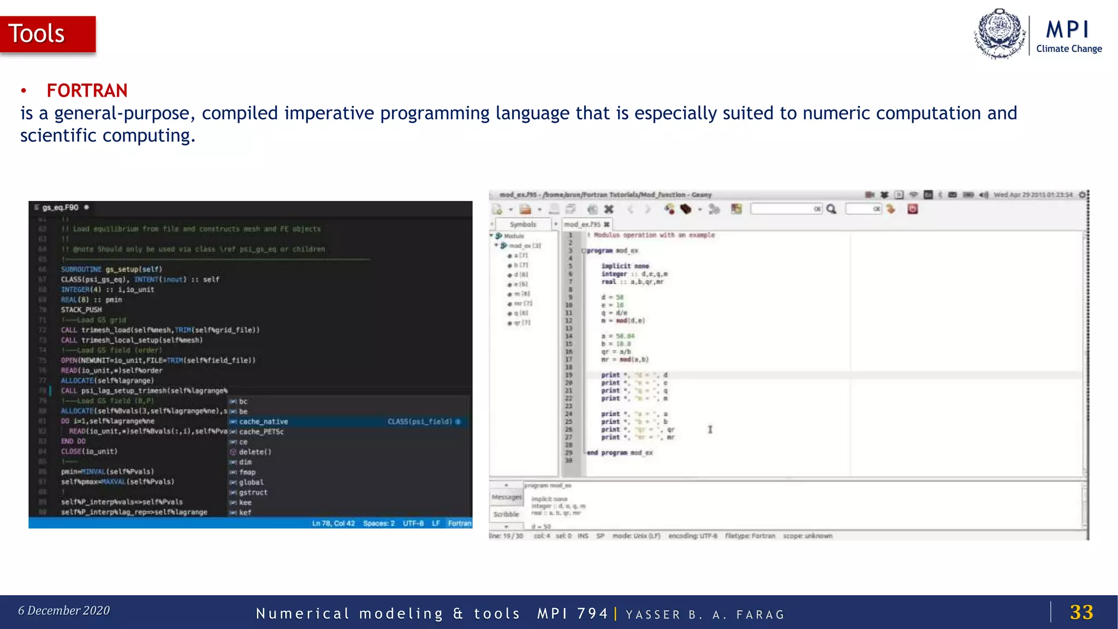
Task: Close the mod_ex.f95 tab with its X
Action: pos(606,224)
